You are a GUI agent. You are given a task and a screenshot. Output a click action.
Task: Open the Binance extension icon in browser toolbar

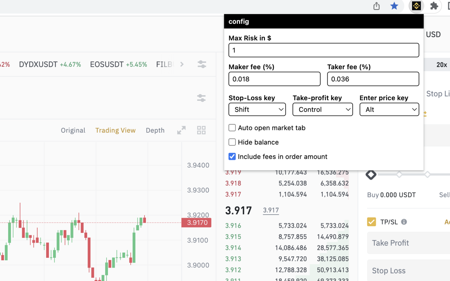(x=416, y=6)
